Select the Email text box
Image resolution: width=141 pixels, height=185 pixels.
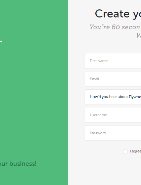113,79
